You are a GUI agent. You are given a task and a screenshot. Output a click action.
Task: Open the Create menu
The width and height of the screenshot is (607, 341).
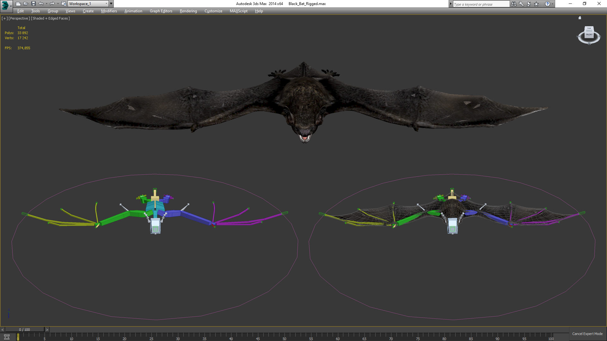click(x=88, y=11)
